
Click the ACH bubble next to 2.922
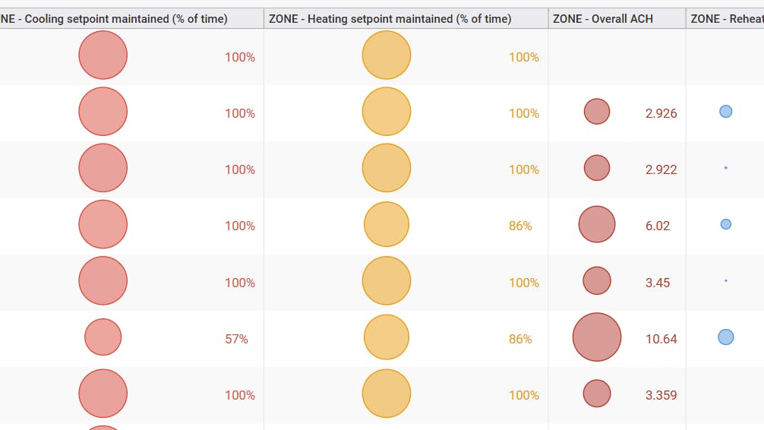597,168
